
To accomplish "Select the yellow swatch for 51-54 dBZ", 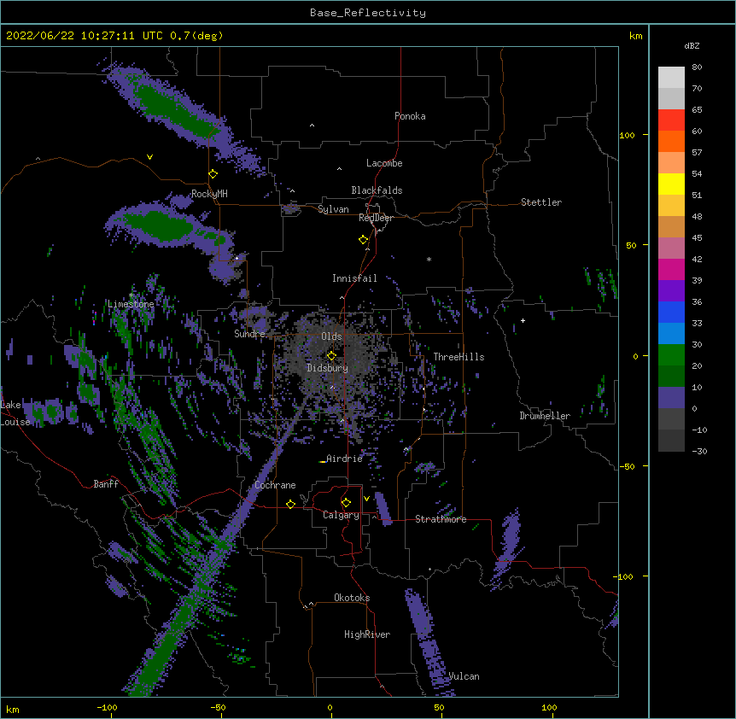I will [x=671, y=184].
